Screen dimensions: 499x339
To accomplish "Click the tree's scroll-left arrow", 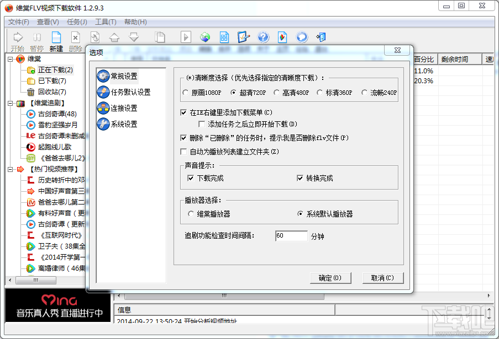I will click(10, 280).
